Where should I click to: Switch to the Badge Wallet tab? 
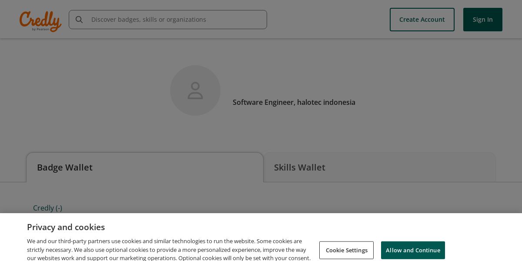point(145,167)
